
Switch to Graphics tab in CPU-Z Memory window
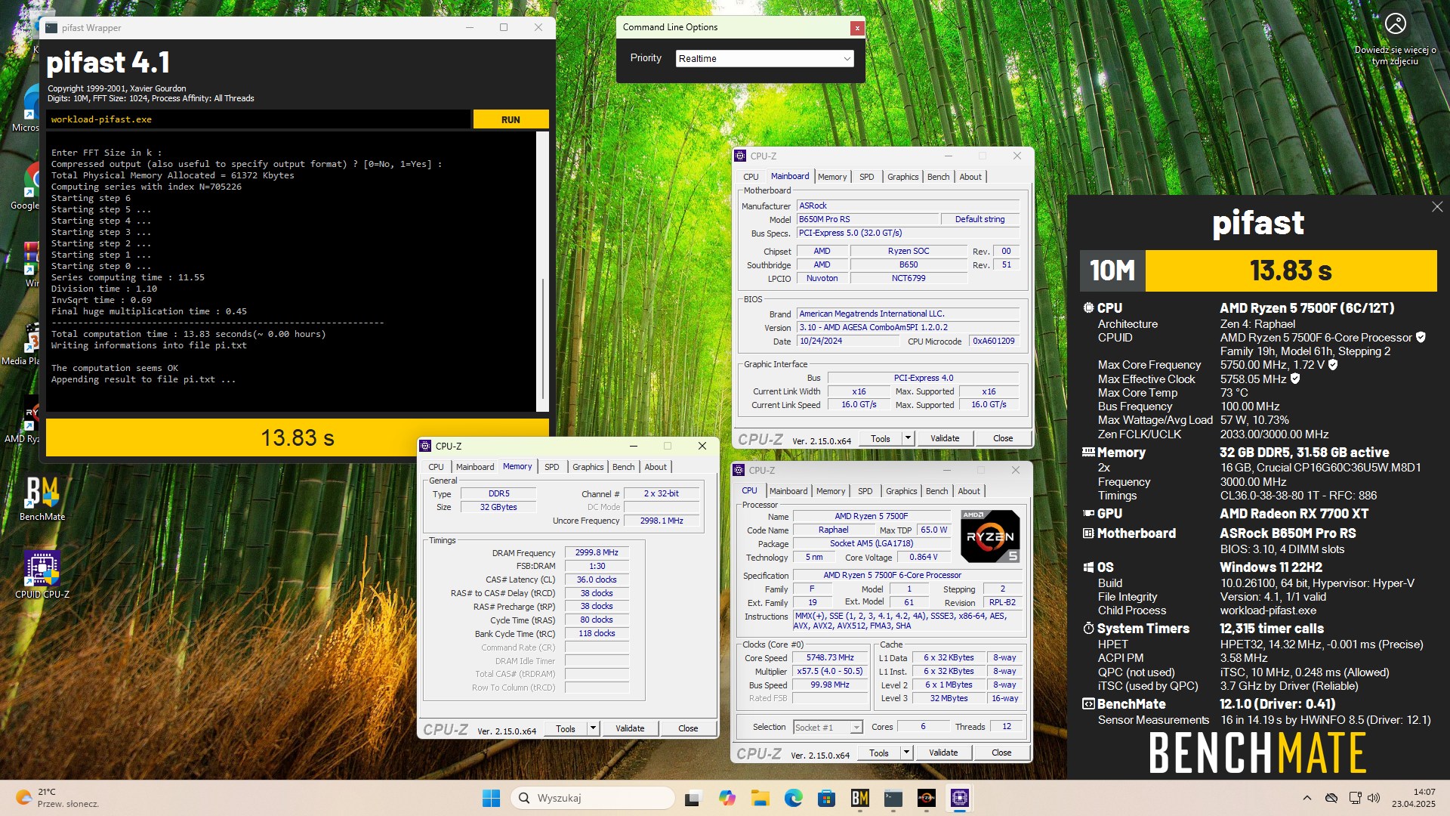[x=588, y=467]
